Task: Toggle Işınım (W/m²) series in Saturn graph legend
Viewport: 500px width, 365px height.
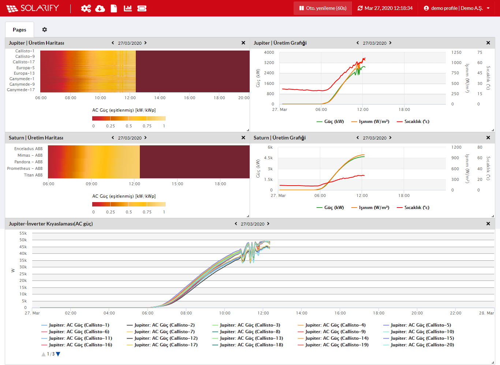Action: pos(370,208)
